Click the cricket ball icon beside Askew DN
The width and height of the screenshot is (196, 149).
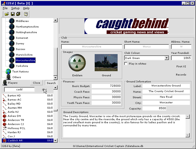4,116
